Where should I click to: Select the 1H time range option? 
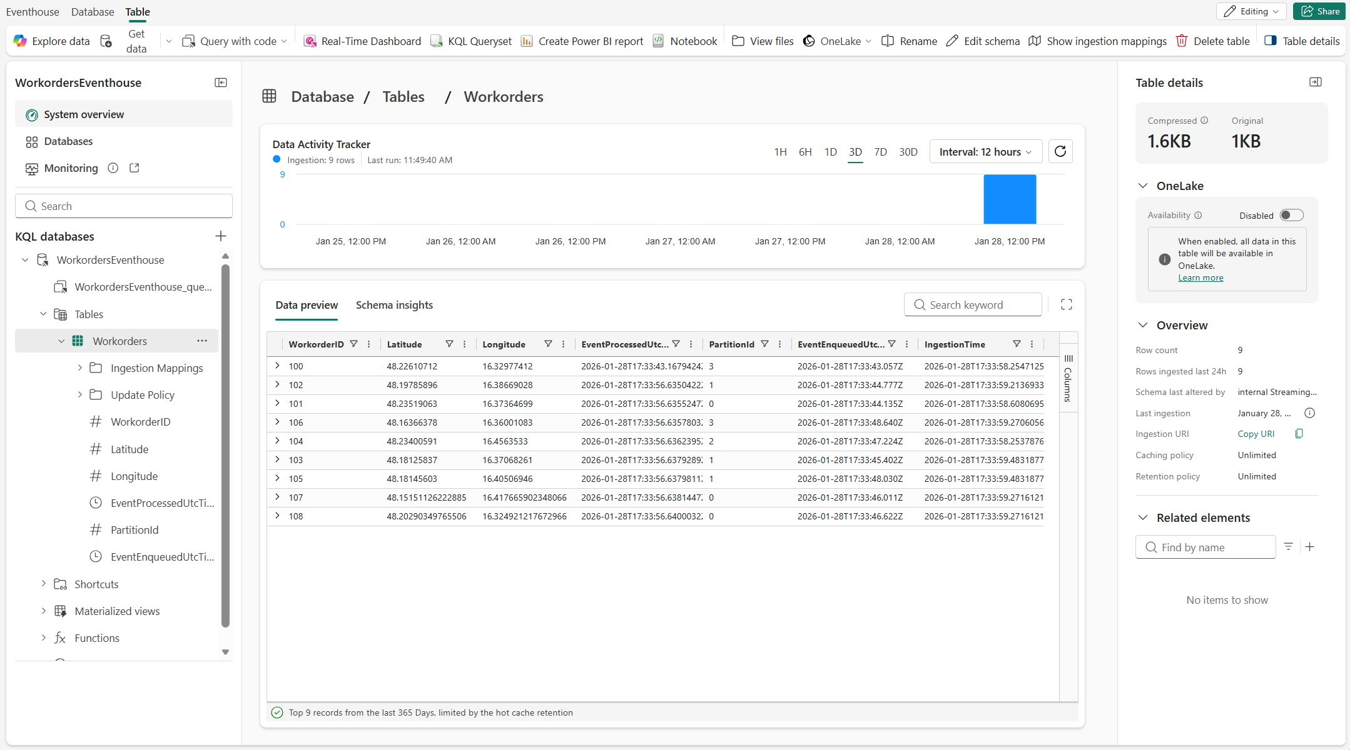(x=780, y=152)
